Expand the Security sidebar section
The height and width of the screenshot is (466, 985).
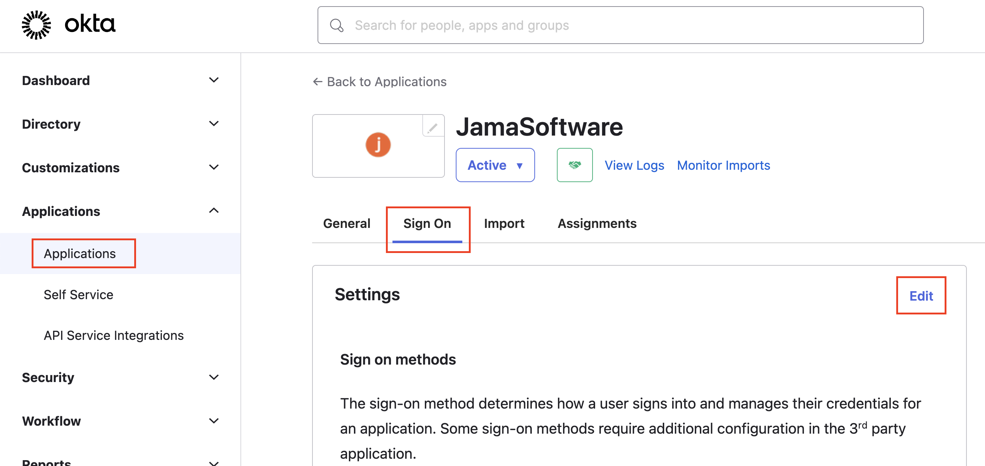click(214, 377)
